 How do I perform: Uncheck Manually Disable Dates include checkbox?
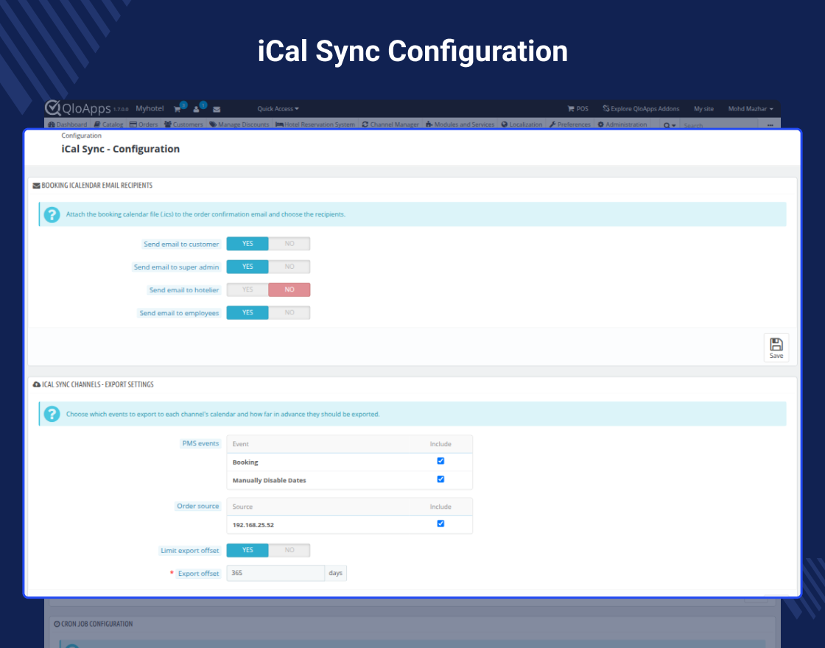click(440, 479)
